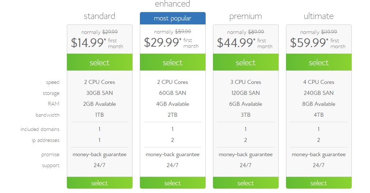Screen dimensions: 370x193
Task: Click the top select button for standard plan
Action: tap(99, 62)
